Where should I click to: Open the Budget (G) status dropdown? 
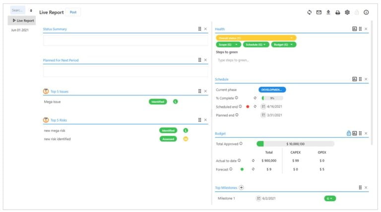point(284,44)
